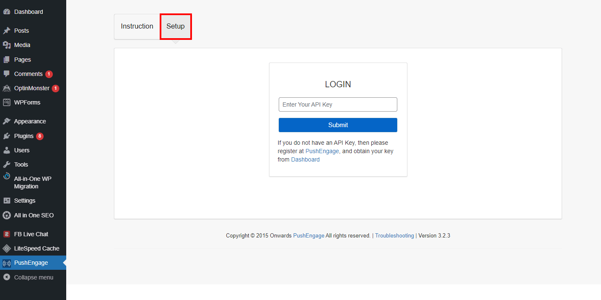The height and width of the screenshot is (300, 601).
Task: Click the Plugins plug icon
Action: pyautogui.click(x=7, y=136)
